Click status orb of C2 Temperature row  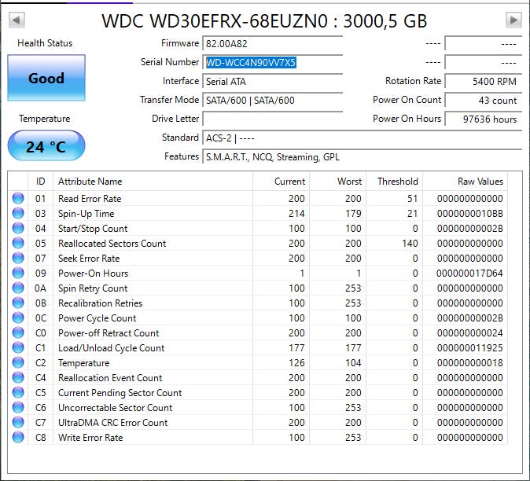pos(18,362)
